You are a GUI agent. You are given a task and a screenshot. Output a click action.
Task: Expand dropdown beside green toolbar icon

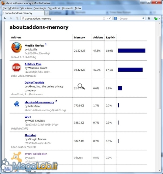pyautogui.click(x=159, y=18)
